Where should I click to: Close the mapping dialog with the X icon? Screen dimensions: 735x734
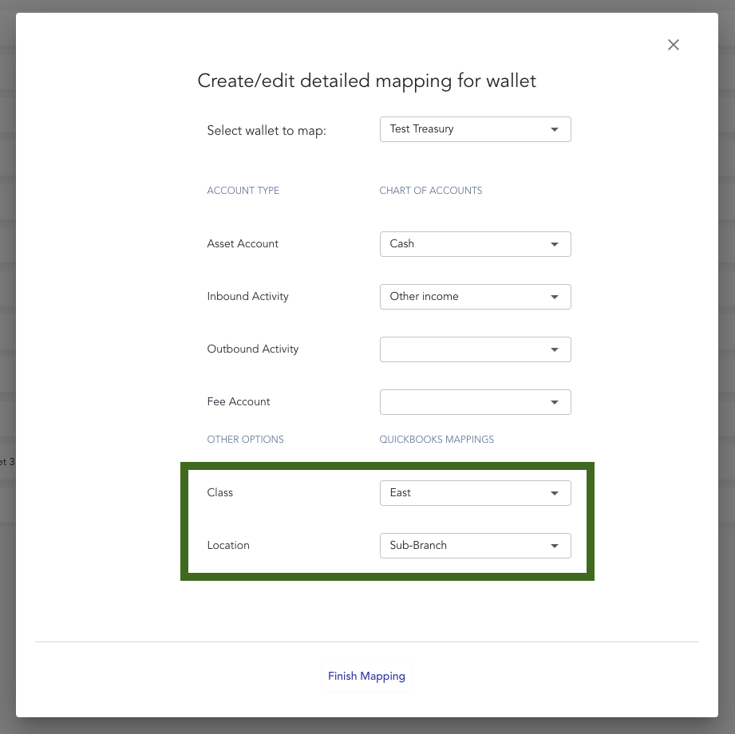(674, 45)
